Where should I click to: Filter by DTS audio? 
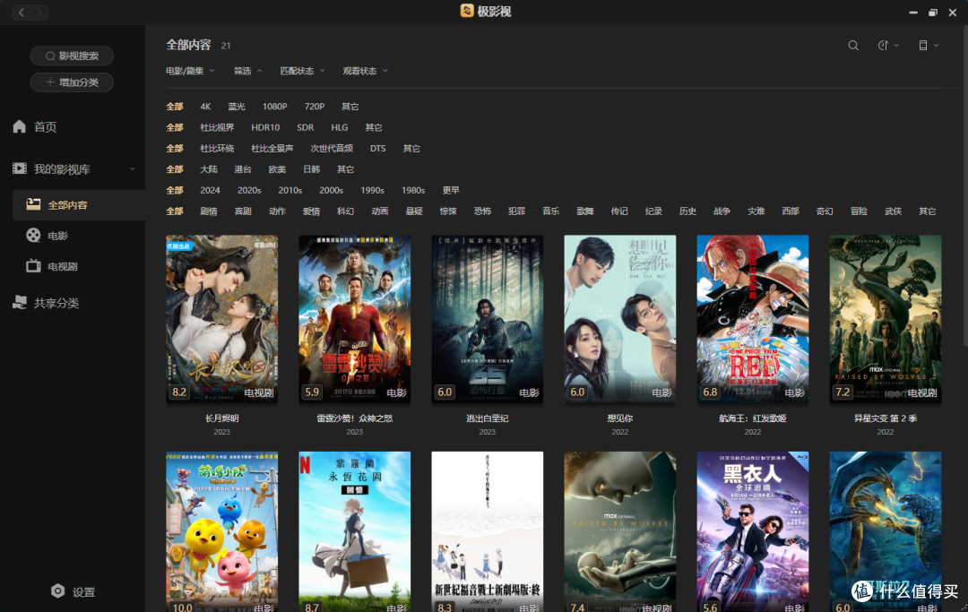tap(378, 149)
